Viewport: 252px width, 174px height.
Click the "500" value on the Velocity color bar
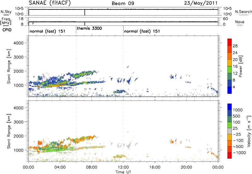[x=237, y=116]
